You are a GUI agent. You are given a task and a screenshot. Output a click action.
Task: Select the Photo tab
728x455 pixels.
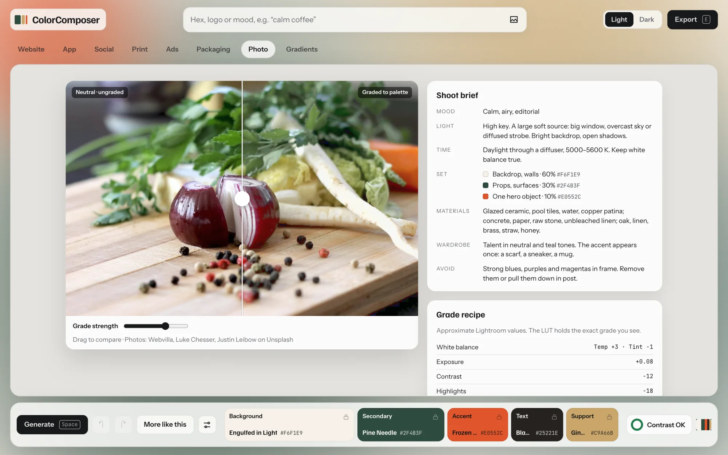(258, 49)
